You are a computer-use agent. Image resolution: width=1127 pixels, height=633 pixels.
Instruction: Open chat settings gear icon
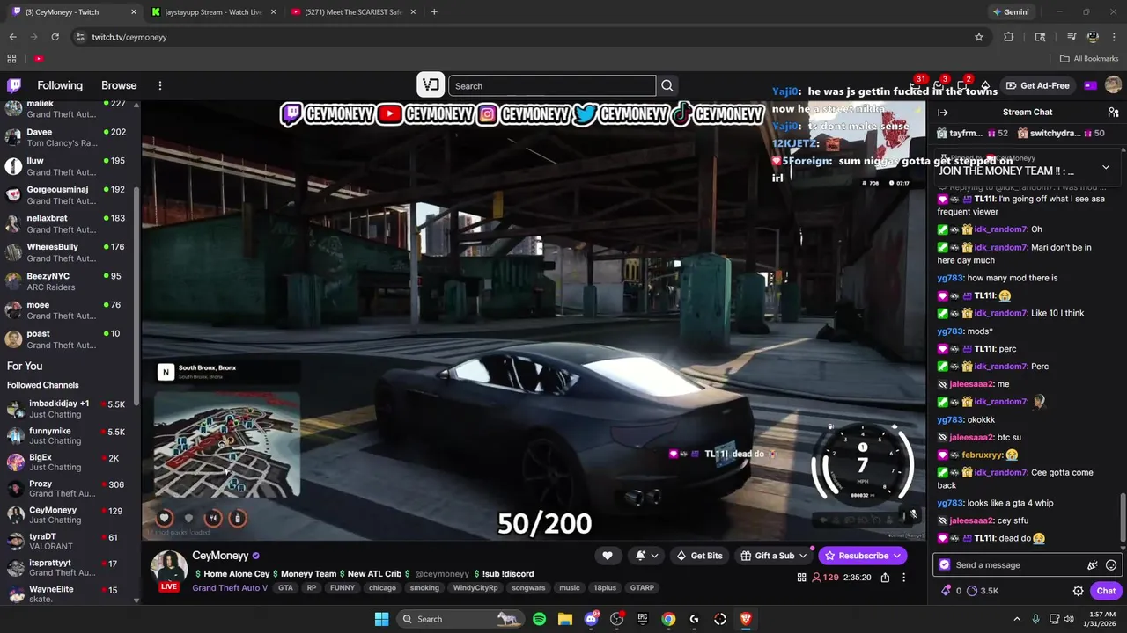(x=1078, y=591)
